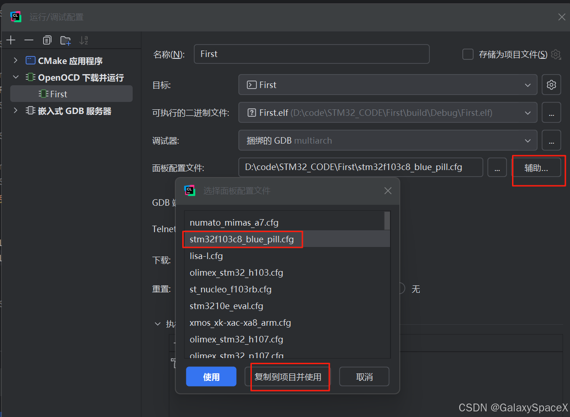The height and width of the screenshot is (417, 570).
Task: Select olimex_stm32_p107.cfg in the list
Action: (x=287, y=353)
